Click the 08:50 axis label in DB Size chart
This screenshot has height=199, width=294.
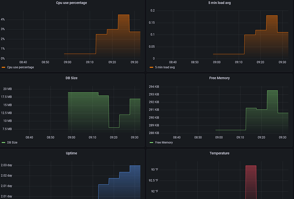[x=50, y=138]
